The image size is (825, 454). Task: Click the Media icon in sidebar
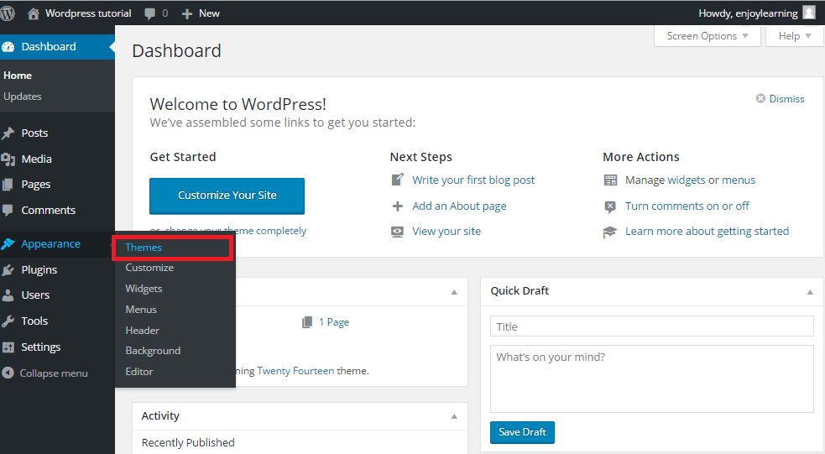[8, 159]
